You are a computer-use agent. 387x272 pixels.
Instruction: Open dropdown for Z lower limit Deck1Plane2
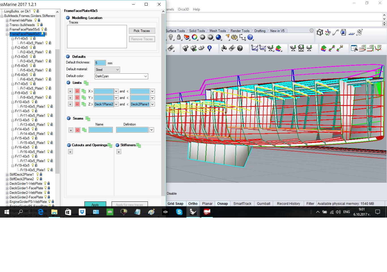click(x=116, y=104)
